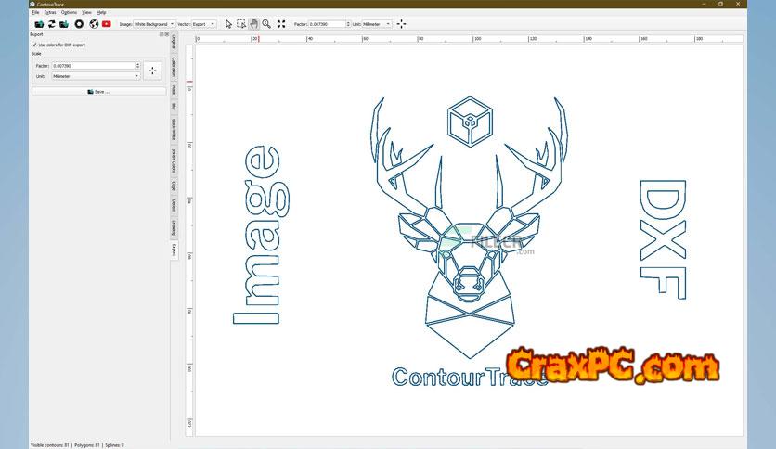776x449 pixels.
Task: Click the reload arrows toolbar icon
Action: [x=52, y=24]
